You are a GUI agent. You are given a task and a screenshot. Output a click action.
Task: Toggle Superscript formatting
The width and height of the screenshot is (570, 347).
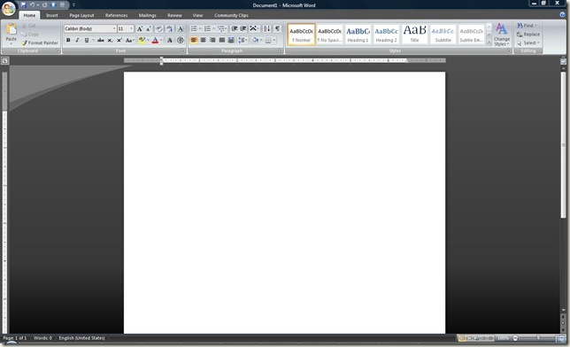[x=119, y=40]
